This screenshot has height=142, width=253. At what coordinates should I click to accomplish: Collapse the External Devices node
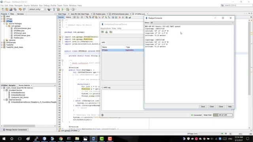pos(4,100)
